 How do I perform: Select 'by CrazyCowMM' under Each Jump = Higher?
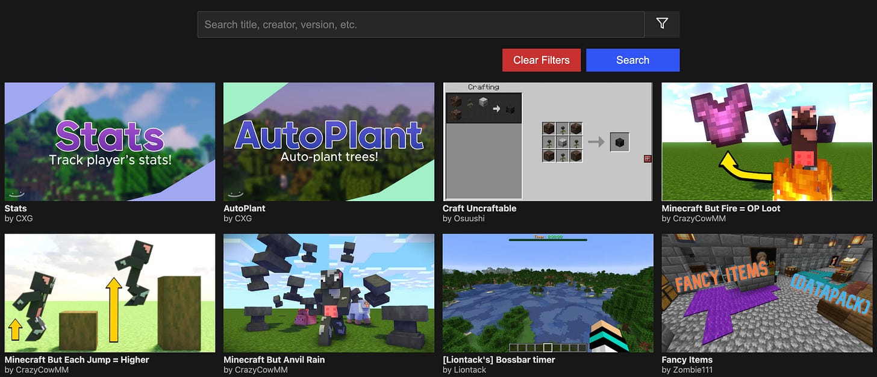click(x=37, y=370)
